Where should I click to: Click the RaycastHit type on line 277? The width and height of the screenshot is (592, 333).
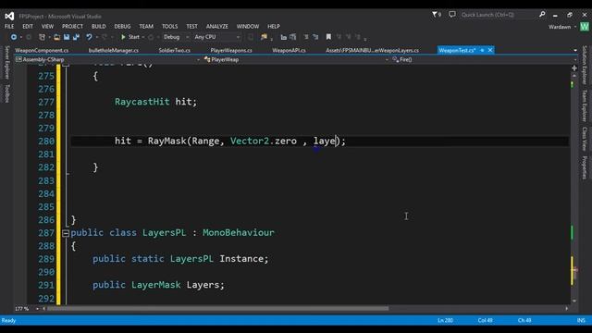click(x=142, y=102)
